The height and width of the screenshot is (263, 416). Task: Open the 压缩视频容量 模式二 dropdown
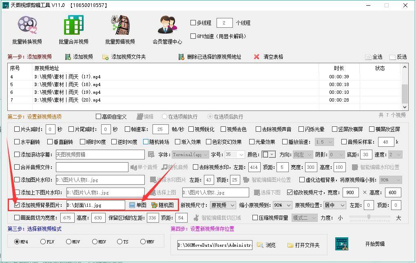click(305, 218)
